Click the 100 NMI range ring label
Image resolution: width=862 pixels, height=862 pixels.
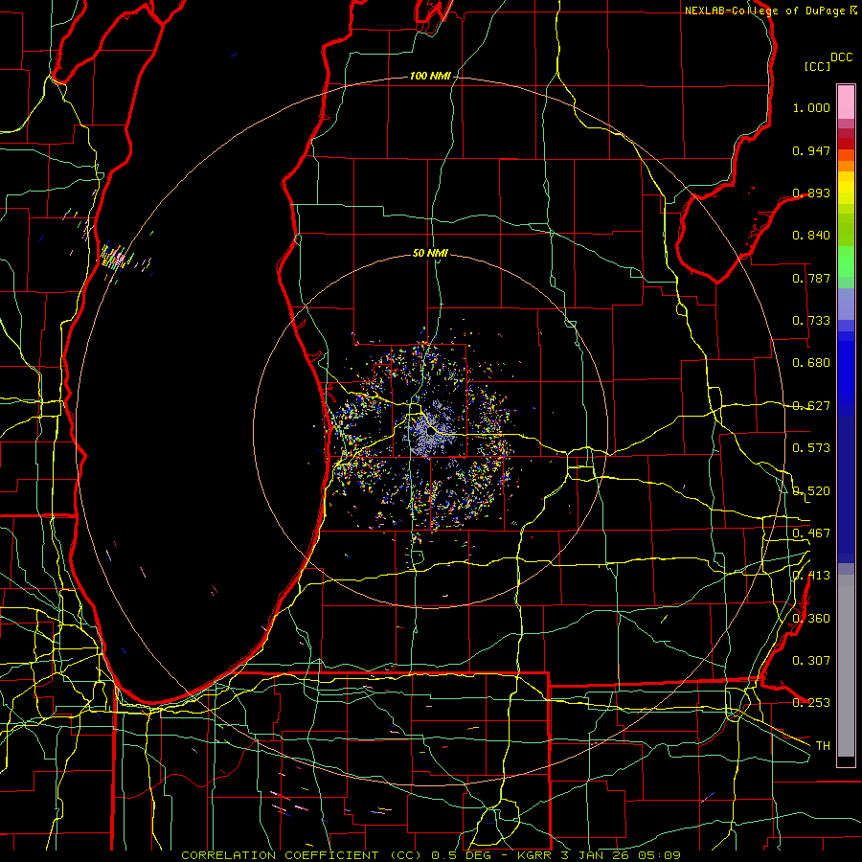[x=430, y=76]
